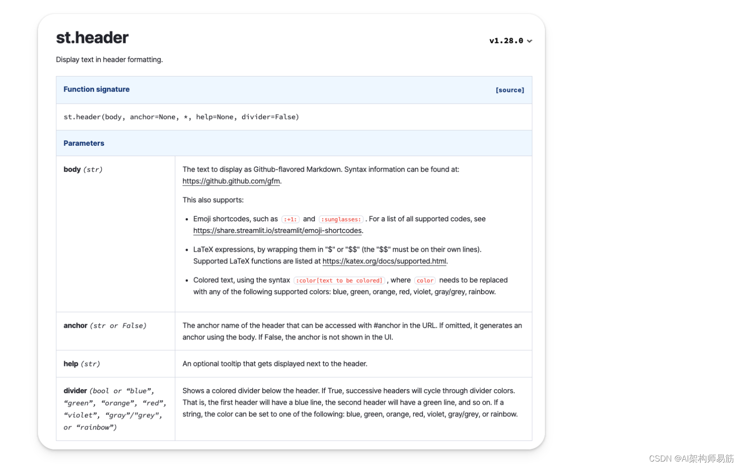Click the help (str) parameter name
The image size is (741, 467).
[x=82, y=364]
